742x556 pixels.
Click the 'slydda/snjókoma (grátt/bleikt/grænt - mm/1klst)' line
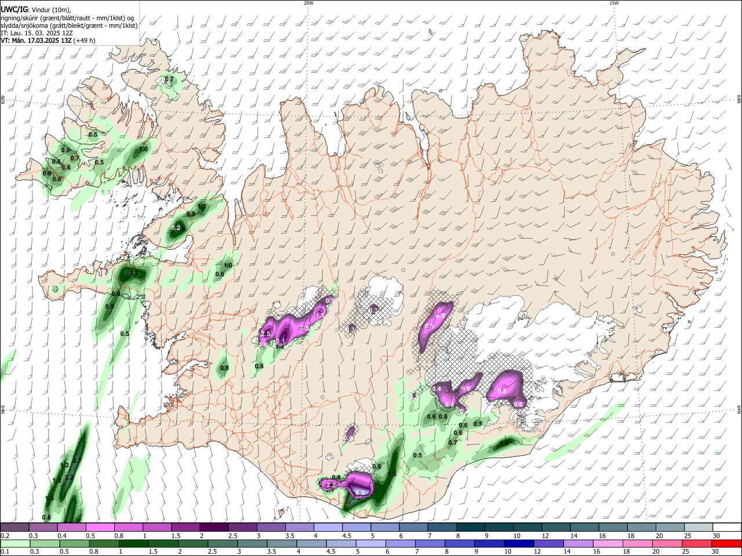[x=69, y=25]
